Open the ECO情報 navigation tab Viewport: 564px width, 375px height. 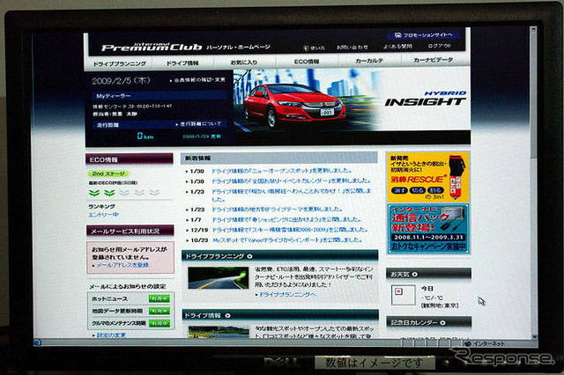[x=307, y=62]
